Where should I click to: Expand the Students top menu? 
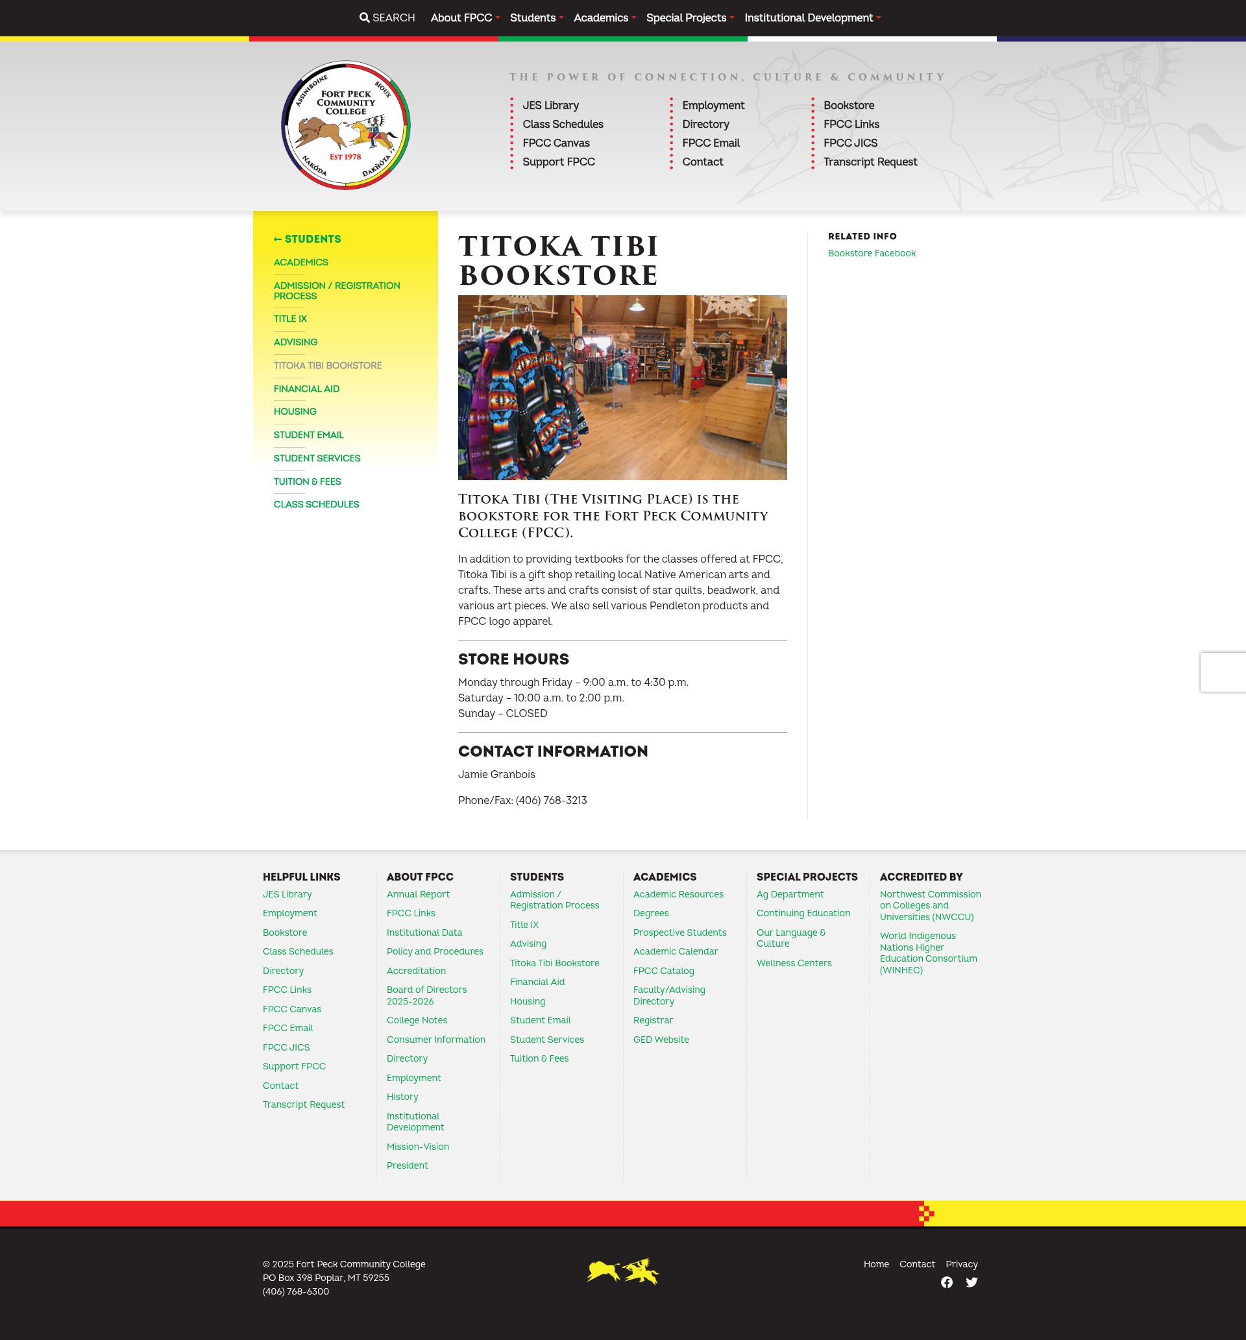click(536, 18)
